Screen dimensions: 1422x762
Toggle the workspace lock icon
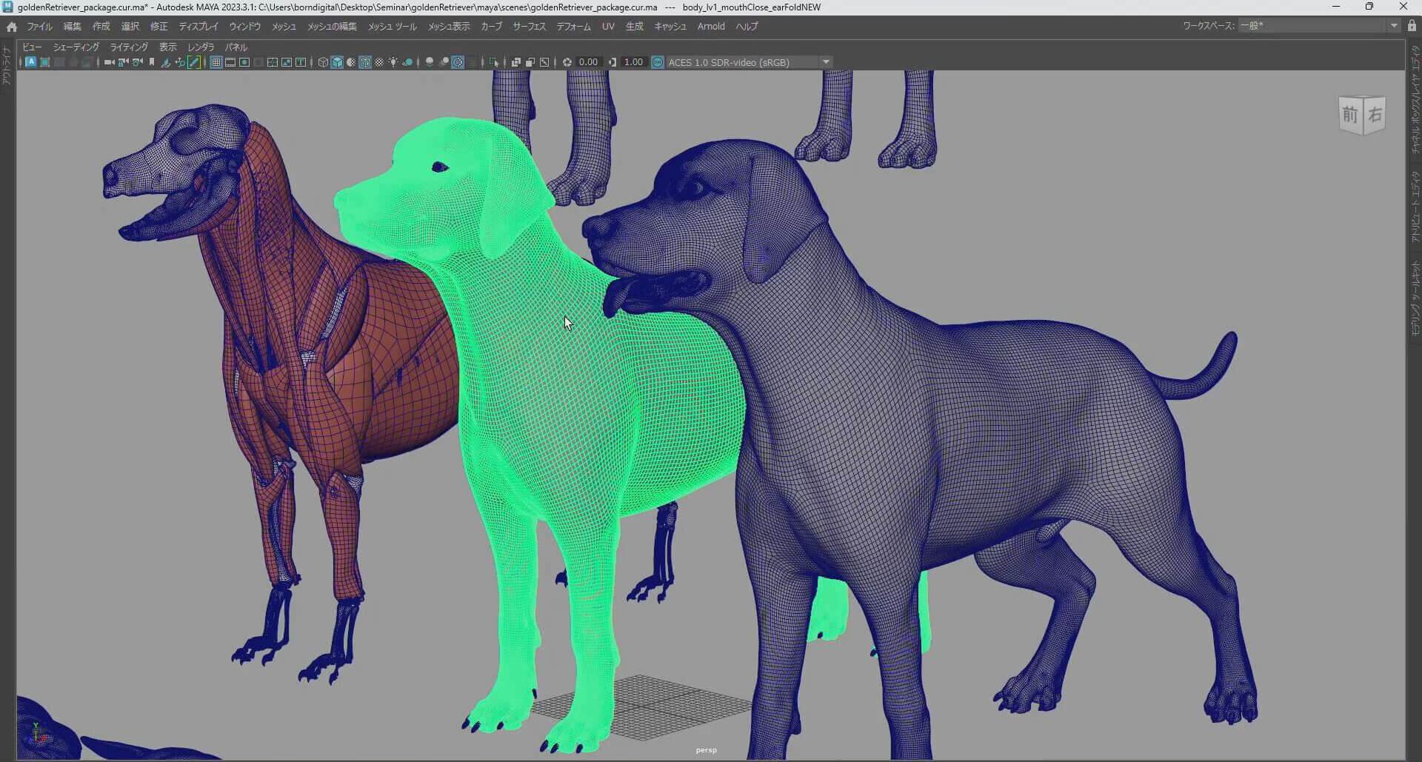click(x=1412, y=26)
